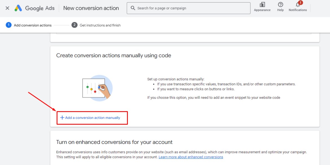Select step 1 Add conversion actions

(29, 25)
